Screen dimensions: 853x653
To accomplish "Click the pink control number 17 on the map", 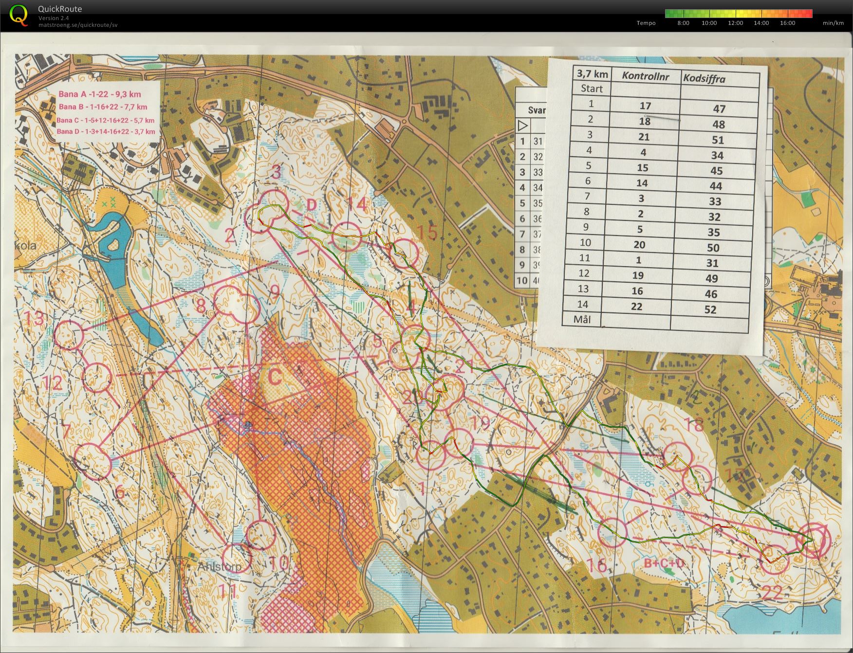I will click(x=734, y=475).
